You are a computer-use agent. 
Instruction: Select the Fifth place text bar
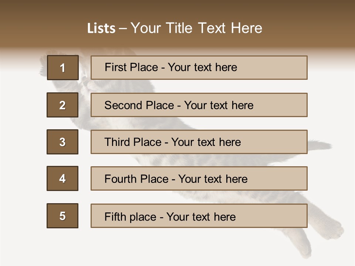coord(199,216)
